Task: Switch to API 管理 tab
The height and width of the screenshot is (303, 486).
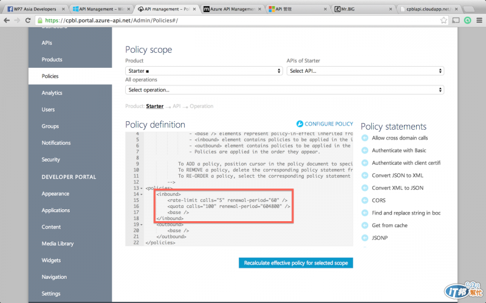Action: tap(298, 9)
